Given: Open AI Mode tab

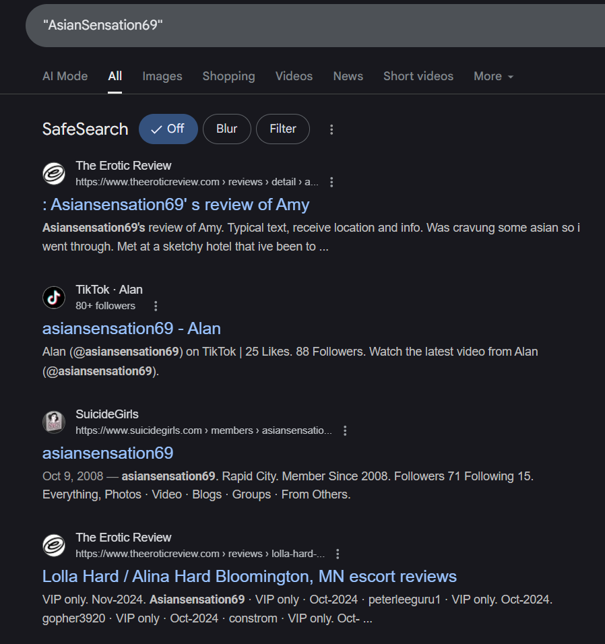Looking at the screenshot, I should pos(65,76).
